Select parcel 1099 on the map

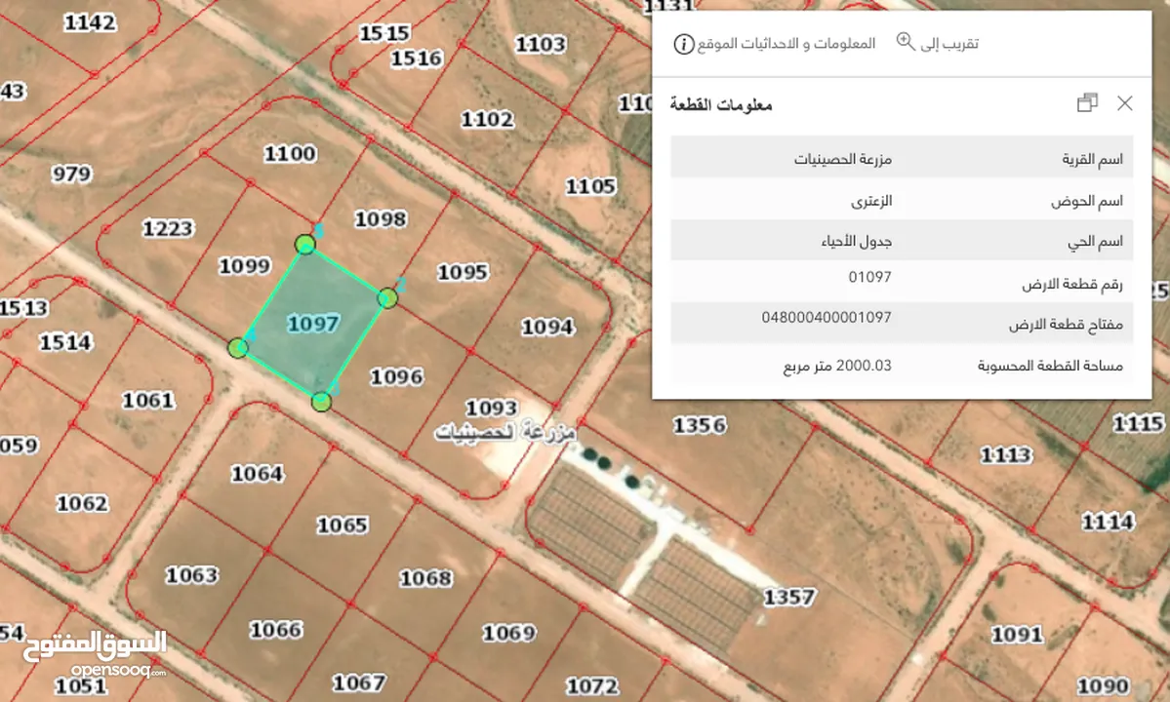[x=244, y=266]
